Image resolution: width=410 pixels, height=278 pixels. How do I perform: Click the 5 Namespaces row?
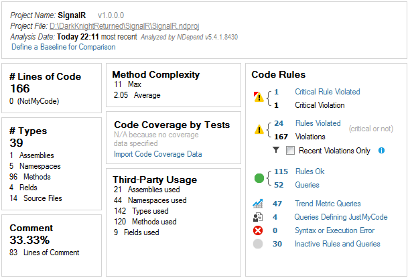pyautogui.click(x=35, y=166)
